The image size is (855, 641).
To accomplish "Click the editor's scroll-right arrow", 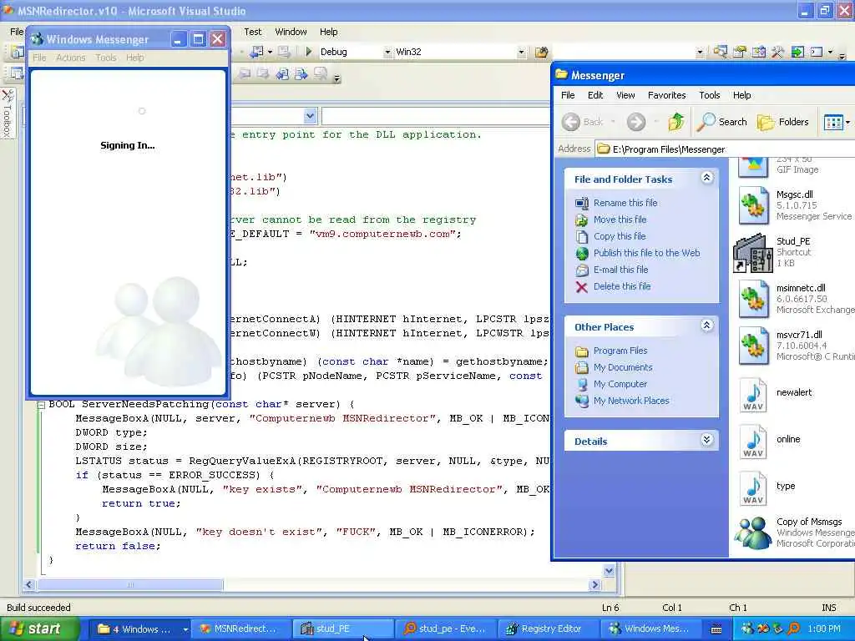I will [594, 584].
